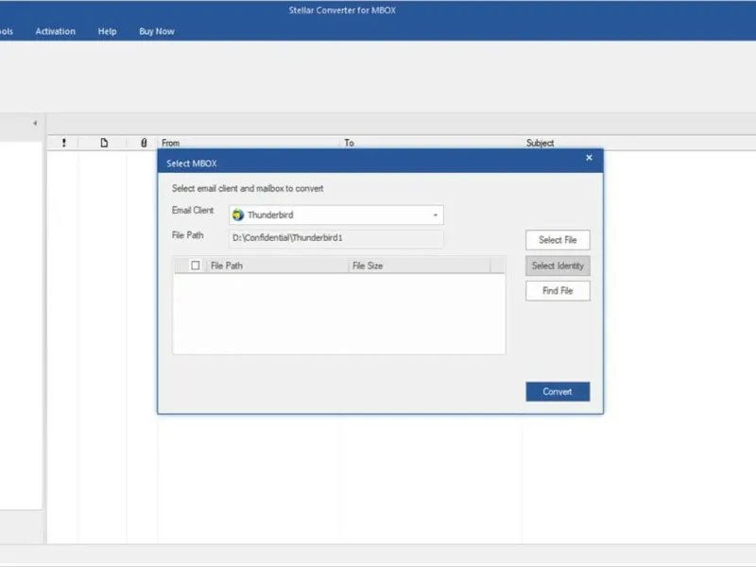The height and width of the screenshot is (567, 756).
Task: Click the Select File button
Action: (x=558, y=240)
